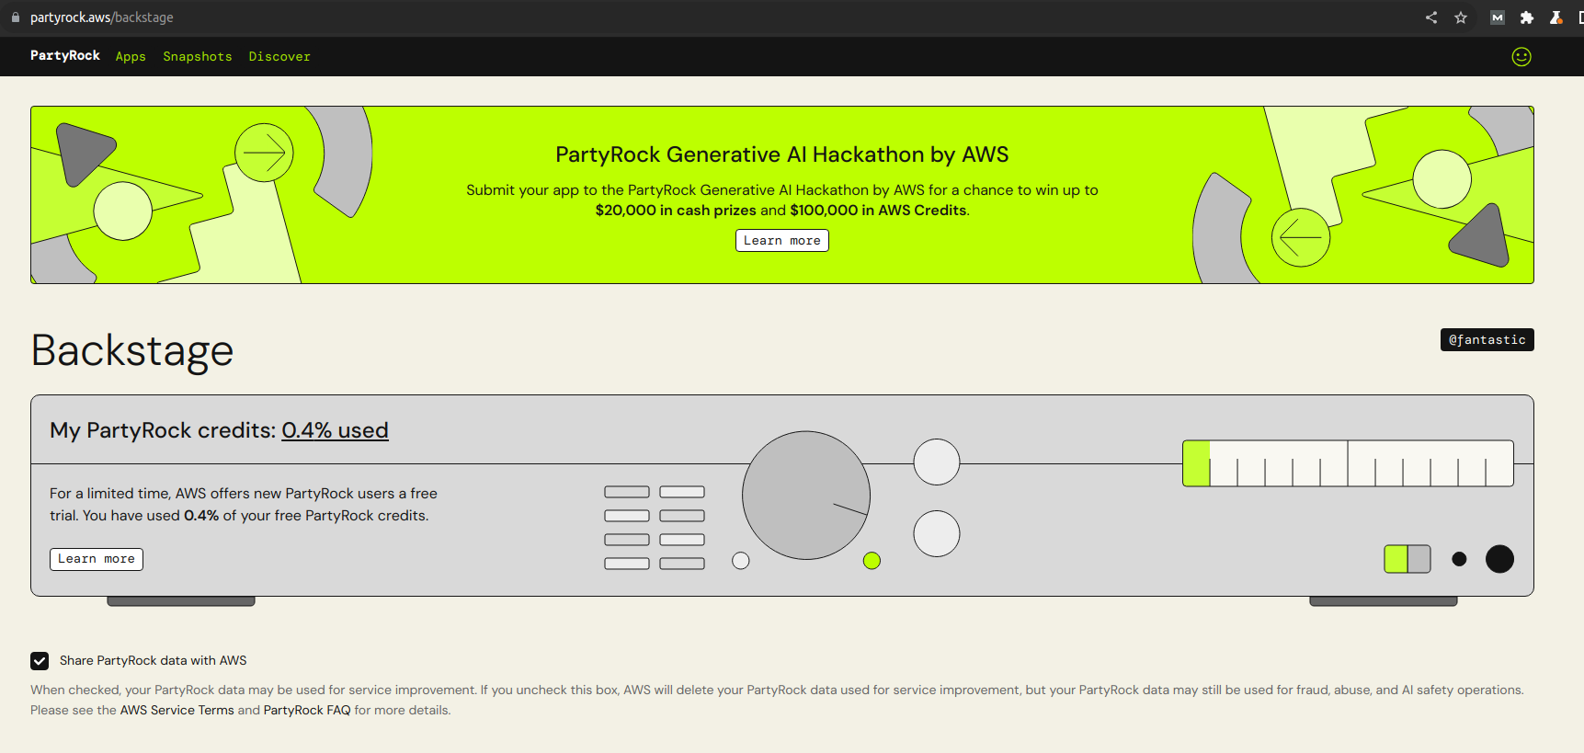The height and width of the screenshot is (753, 1584).
Task: Click Learn more under credits description
Action: [x=97, y=559]
